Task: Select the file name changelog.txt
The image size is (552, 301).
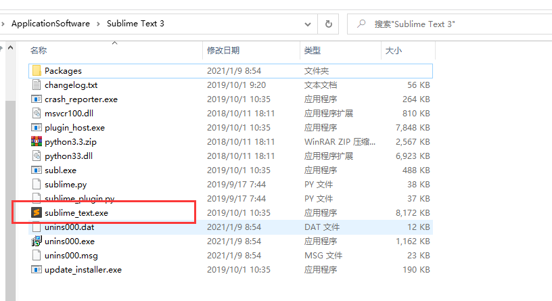Action: (x=71, y=85)
